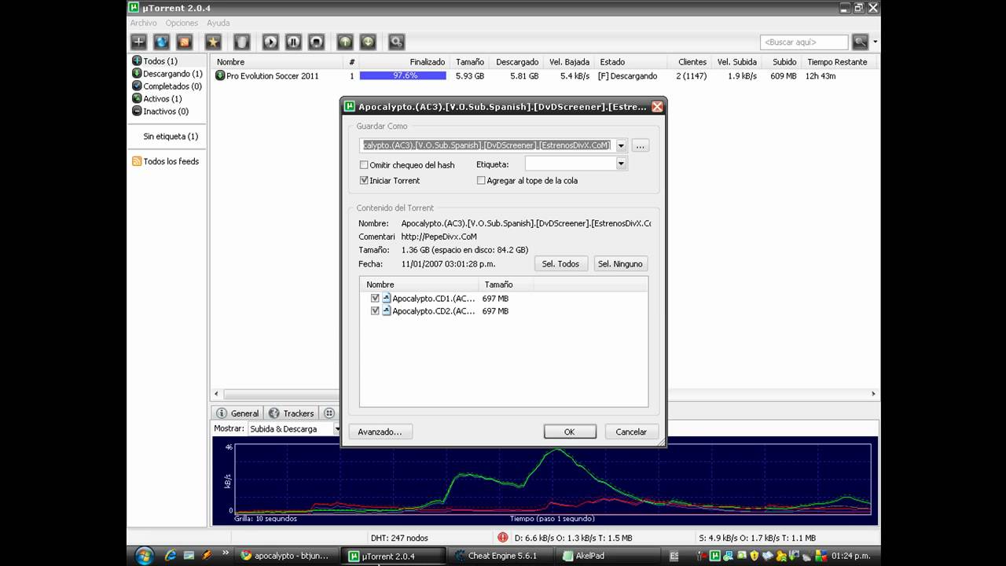Open Windows Start button
Image resolution: width=1006 pixels, height=566 pixels.
(x=144, y=556)
